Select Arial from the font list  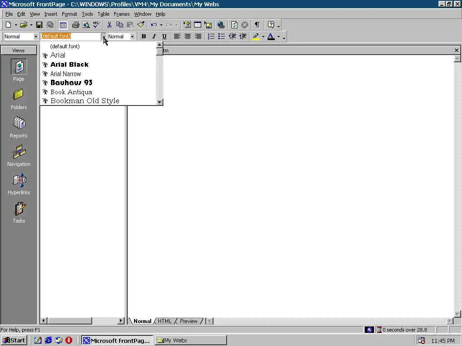pyautogui.click(x=98, y=55)
